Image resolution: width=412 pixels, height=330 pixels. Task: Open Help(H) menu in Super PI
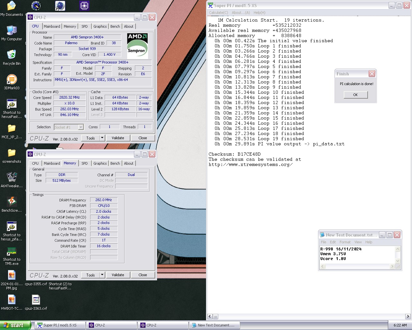coord(259,13)
